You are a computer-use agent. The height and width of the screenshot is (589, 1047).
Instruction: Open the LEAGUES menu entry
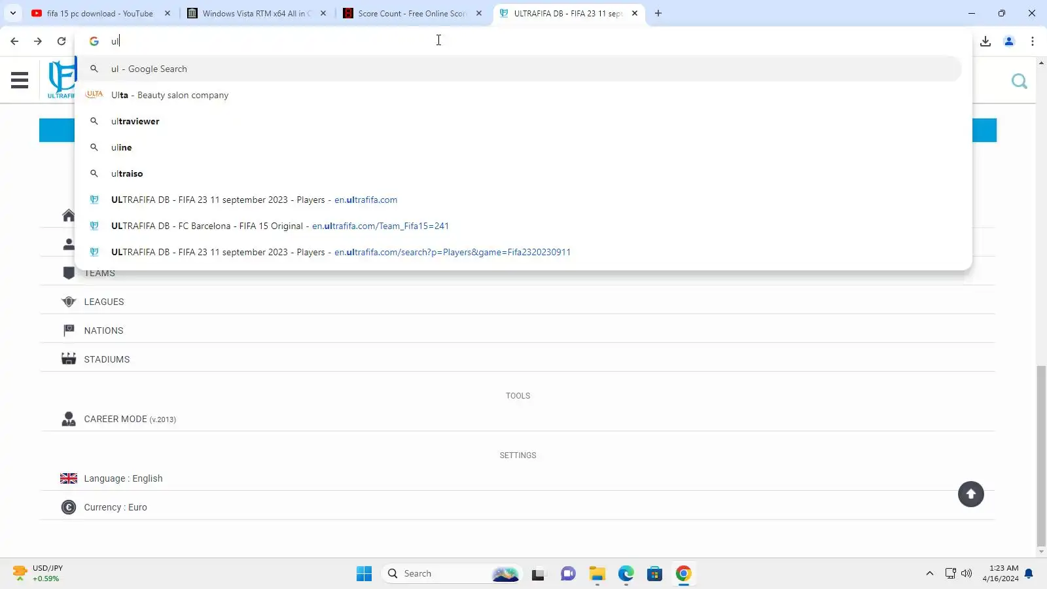click(x=517, y=302)
